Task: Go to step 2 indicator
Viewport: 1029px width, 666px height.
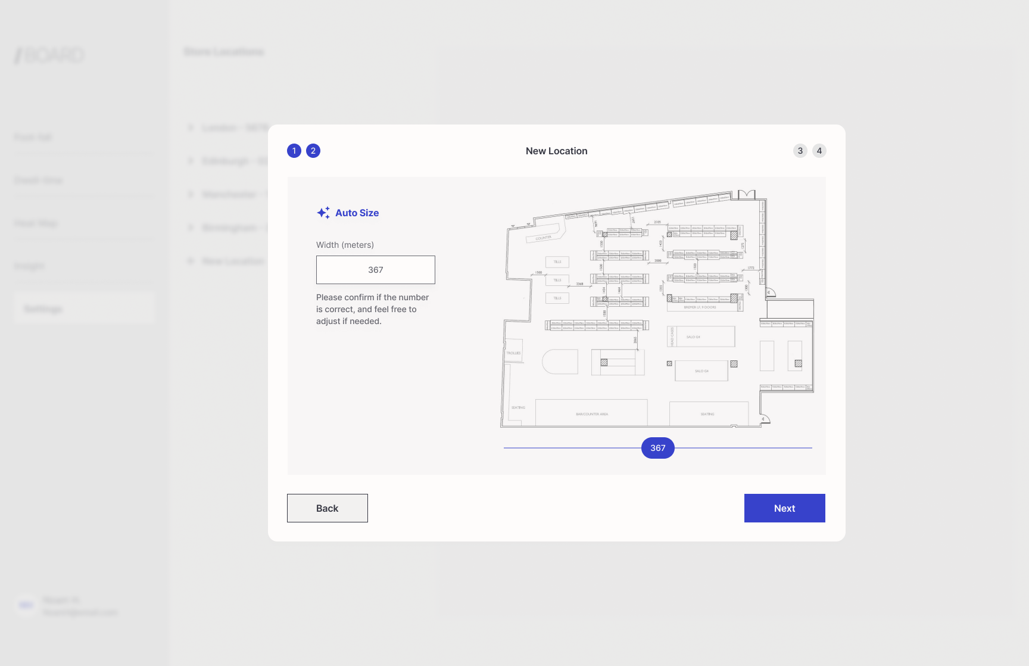Action: (x=313, y=151)
